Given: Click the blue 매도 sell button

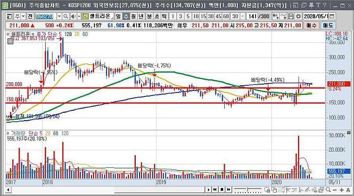Looking at the screenshot, I should click(328, 25).
